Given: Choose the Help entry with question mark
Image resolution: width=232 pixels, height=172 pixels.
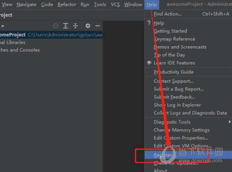Looking at the screenshot, I should tap(188, 23).
